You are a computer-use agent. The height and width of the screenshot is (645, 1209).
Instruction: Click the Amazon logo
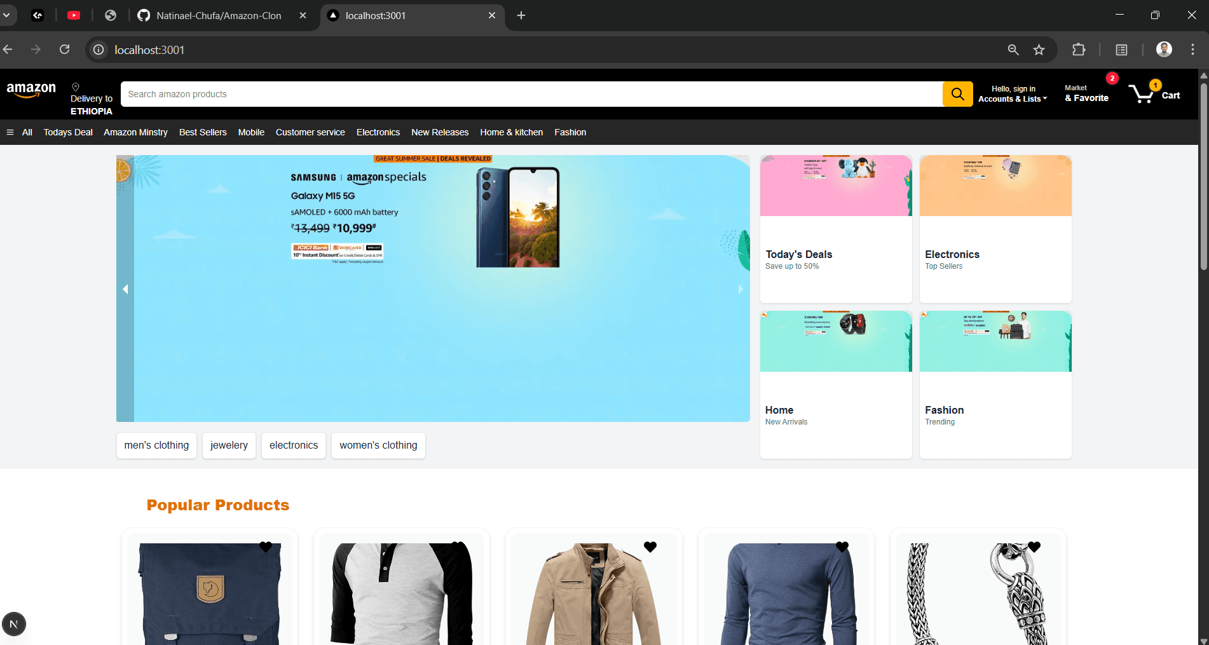[31, 90]
